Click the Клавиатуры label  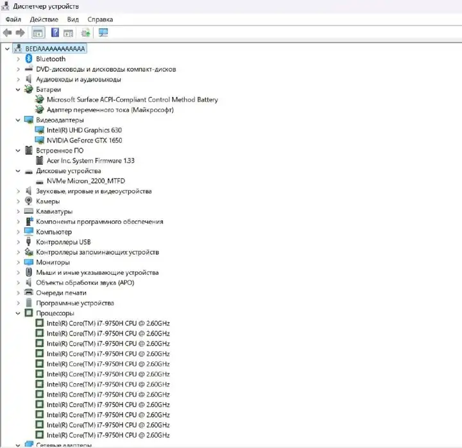pos(54,211)
